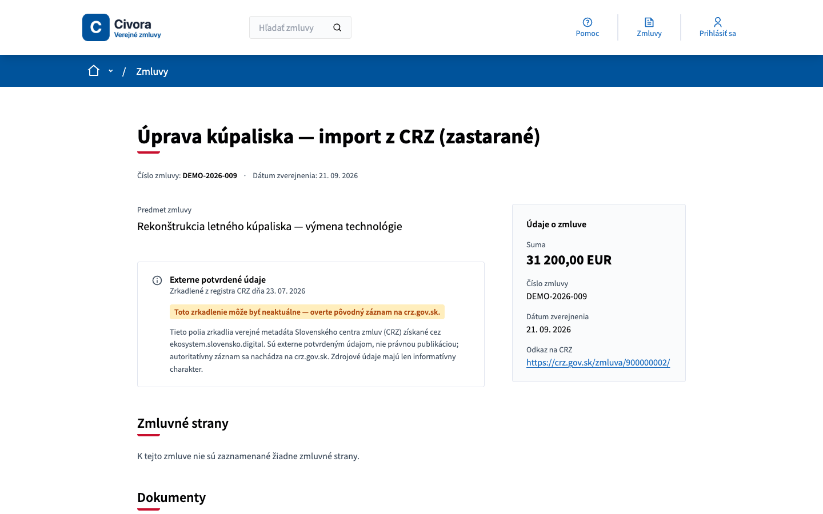This screenshot has height=514, width=823.
Task: Click the stale mirror warning banner
Action: click(x=307, y=312)
